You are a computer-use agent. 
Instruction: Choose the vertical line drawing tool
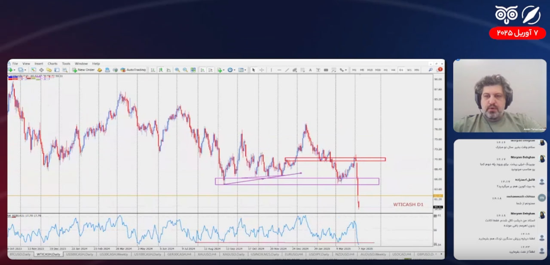(271, 70)
